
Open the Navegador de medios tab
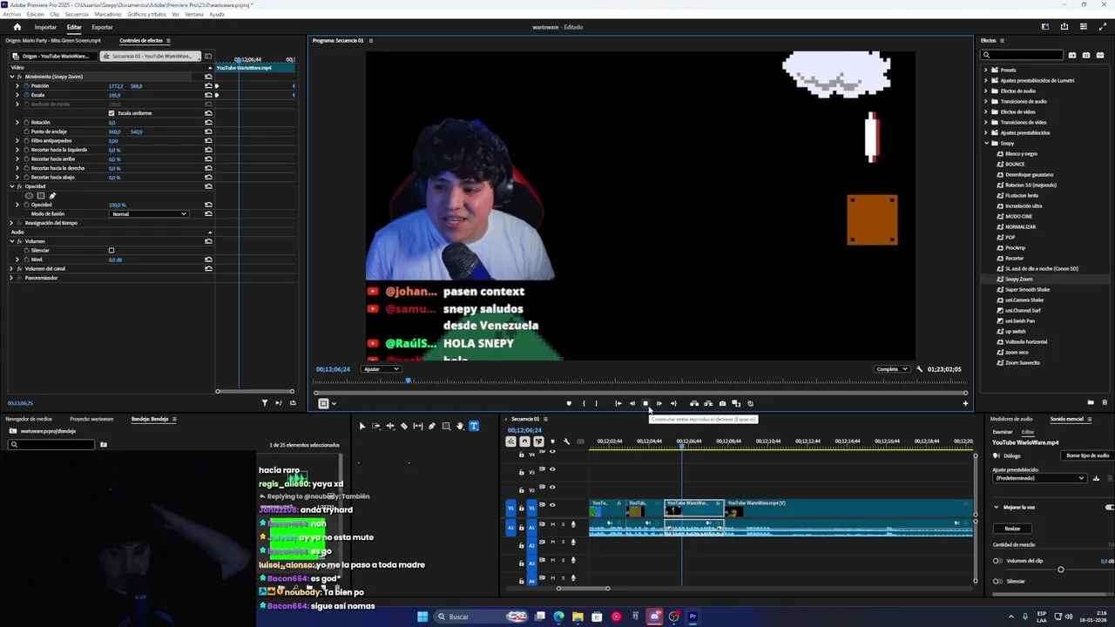[29, 419]
